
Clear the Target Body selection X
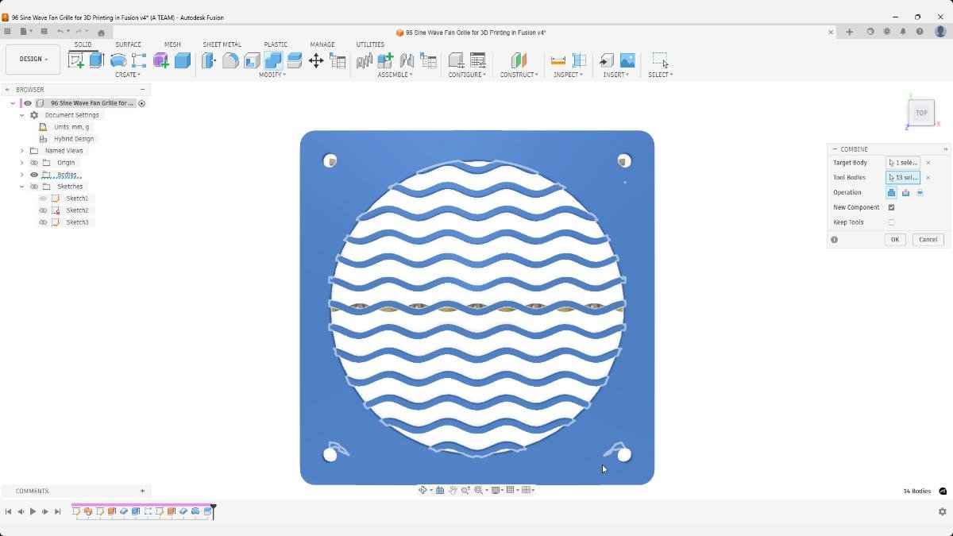928,163
